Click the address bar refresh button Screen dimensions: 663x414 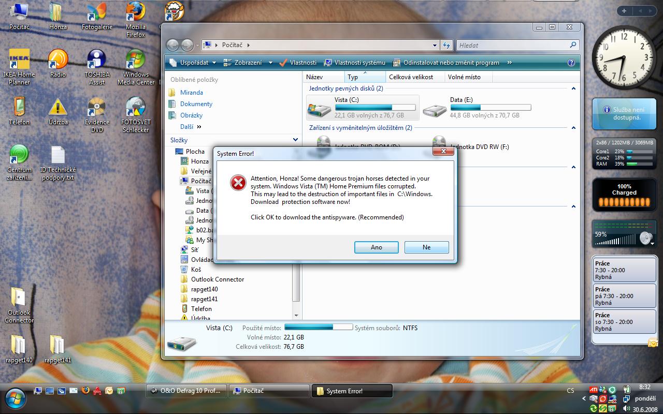pos(446,45)
